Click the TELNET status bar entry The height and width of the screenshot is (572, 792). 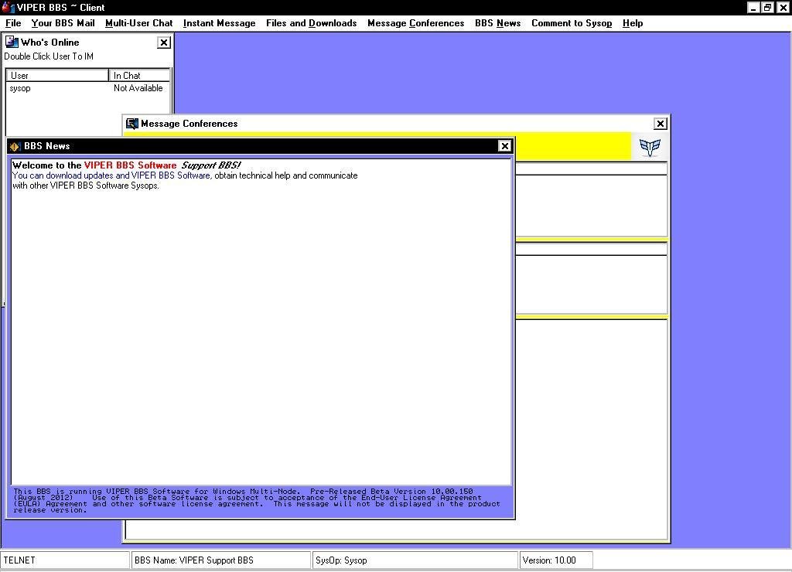[x=65, y=560]
